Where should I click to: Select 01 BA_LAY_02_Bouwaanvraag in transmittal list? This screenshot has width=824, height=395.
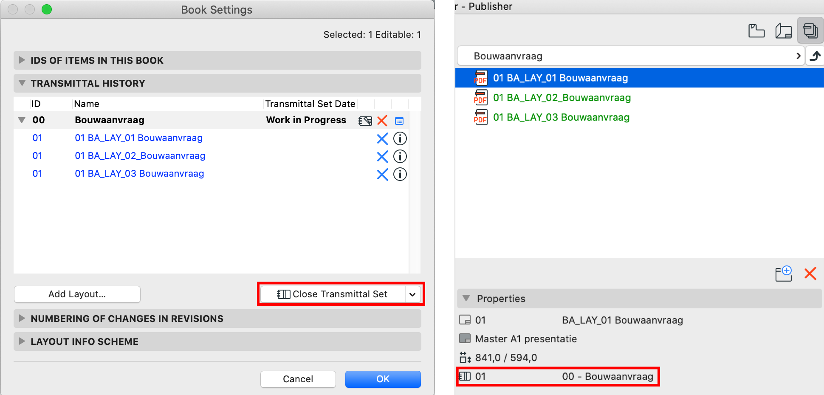140,156
